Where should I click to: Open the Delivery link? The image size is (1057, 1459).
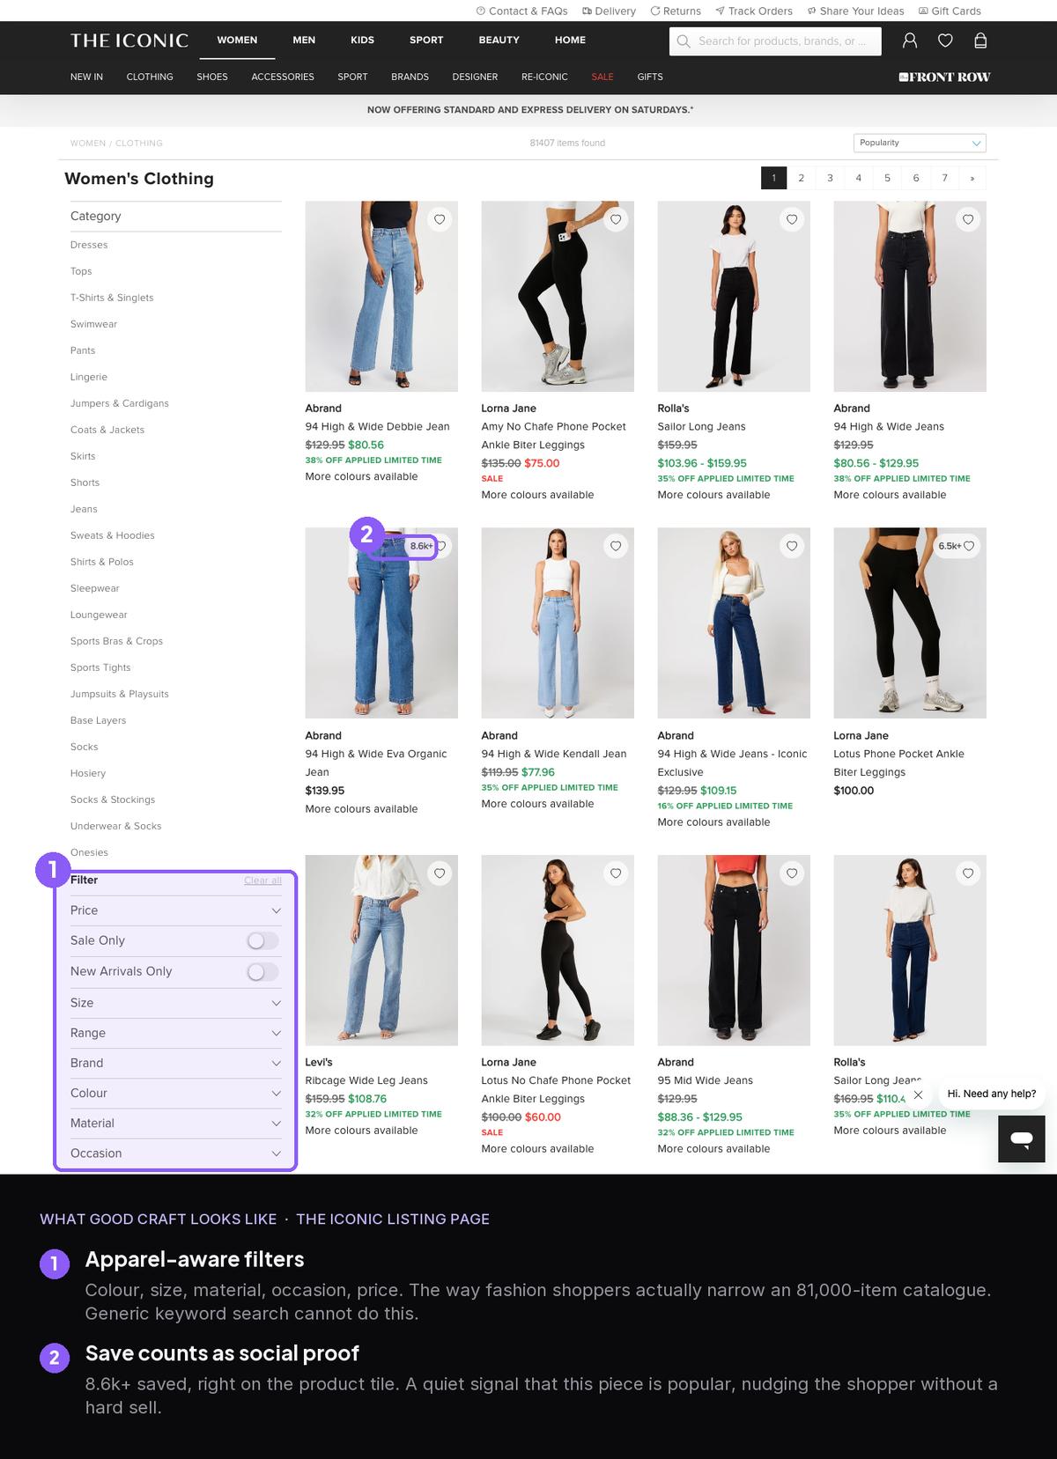[609, 11]
